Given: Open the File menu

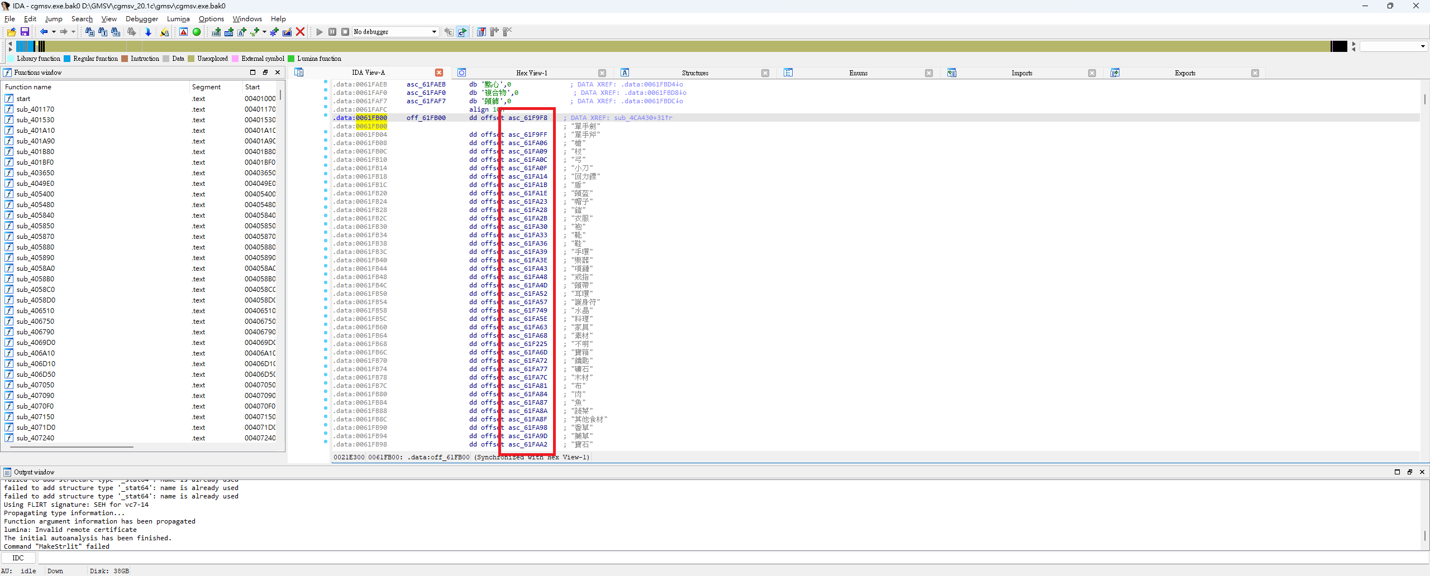Looking at the screenshot, I should (x=9, y=19).
